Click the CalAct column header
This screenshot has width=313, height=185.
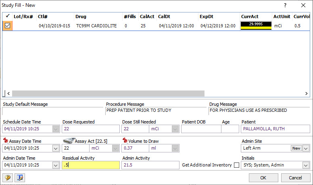click(147, 16)
